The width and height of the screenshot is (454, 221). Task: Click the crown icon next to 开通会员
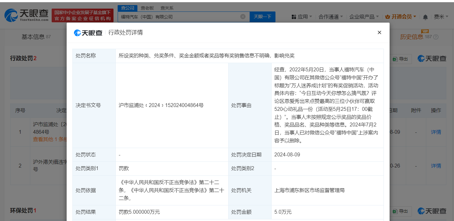[387, 17]
